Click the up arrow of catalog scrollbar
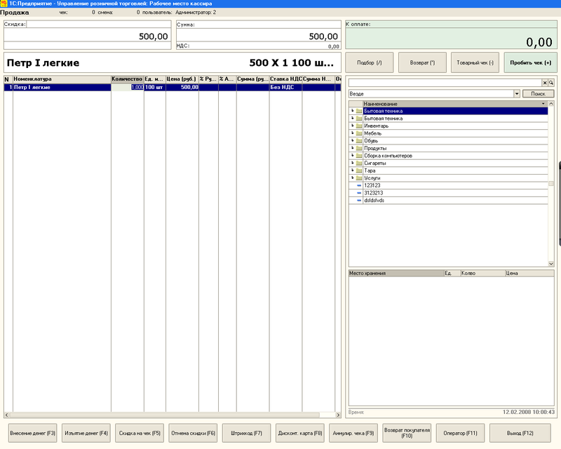The image size is (561, 449). [x=551, y=104]
